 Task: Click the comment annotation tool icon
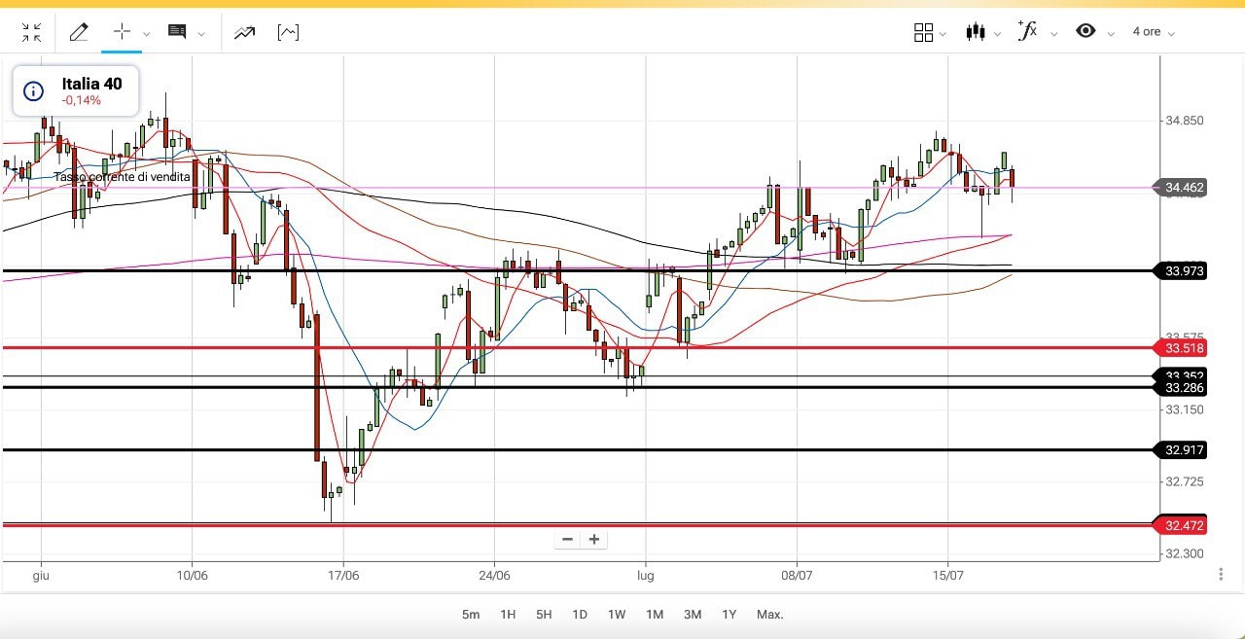(177, 32)
